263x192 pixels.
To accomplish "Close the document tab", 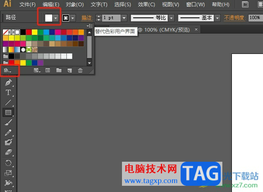I will click(196, 29).
